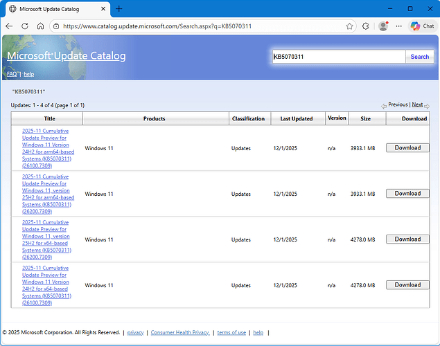Viewport: 440px width, 346px height.
Task: Click in the KB5070311 search box
Action: coord(337,57)
